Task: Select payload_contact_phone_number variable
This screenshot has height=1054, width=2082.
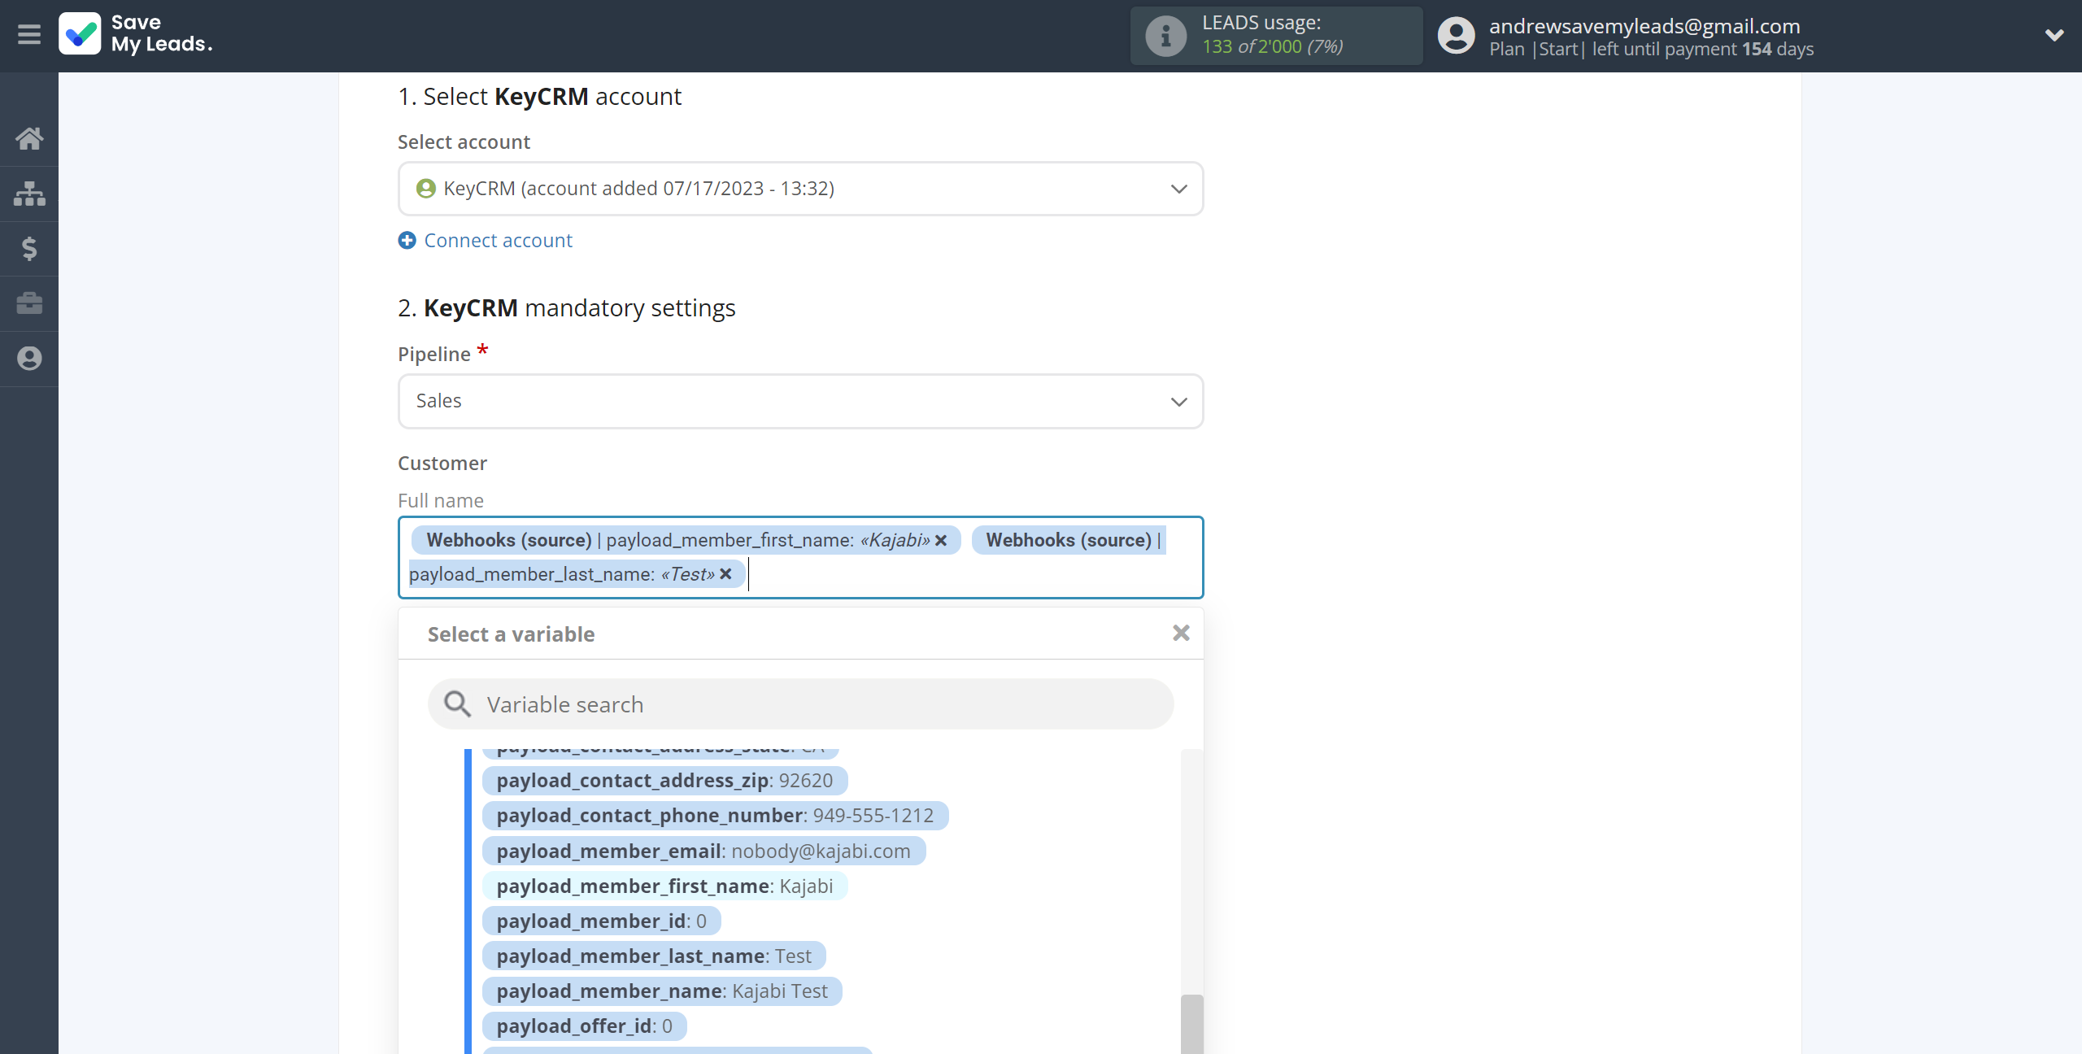Action: point(715,816)
